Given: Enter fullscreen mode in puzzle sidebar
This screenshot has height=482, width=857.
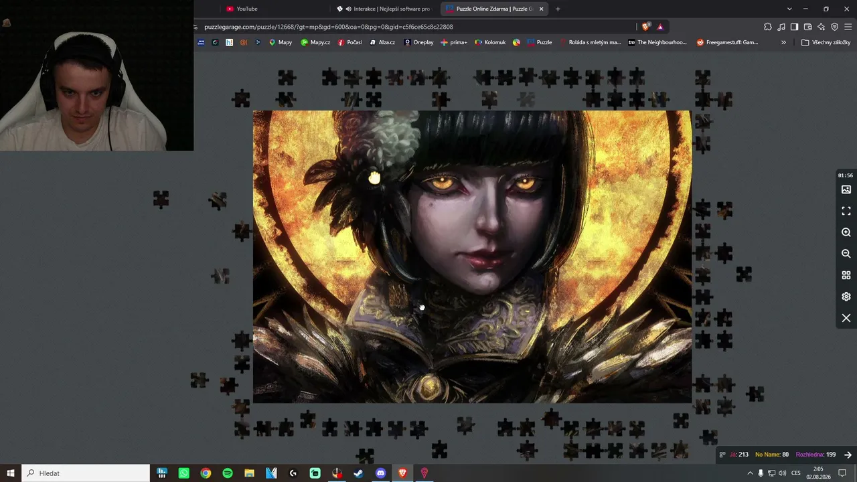Looking at the screenshot, I should (846, 211).
